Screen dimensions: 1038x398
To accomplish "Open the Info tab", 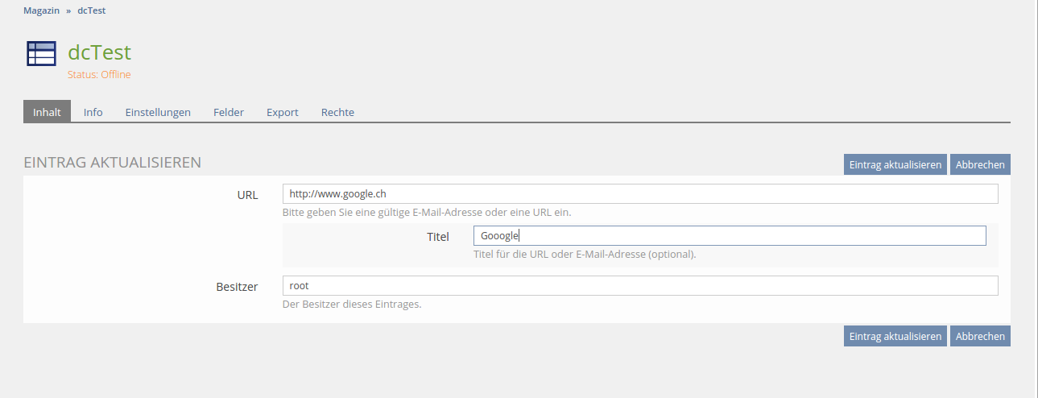I will pyautogui.click(x=93, y=112).
